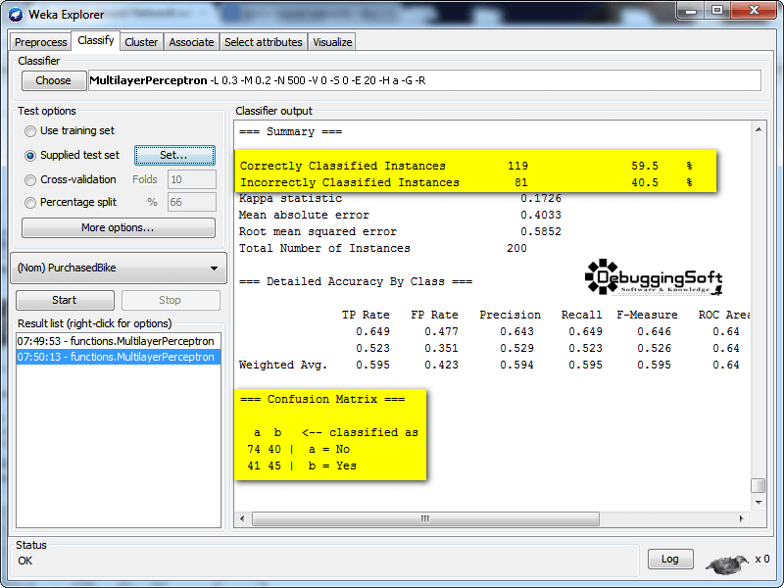
Task: Maximize the Weka Explorer window
Action: [x=717, y=11]
